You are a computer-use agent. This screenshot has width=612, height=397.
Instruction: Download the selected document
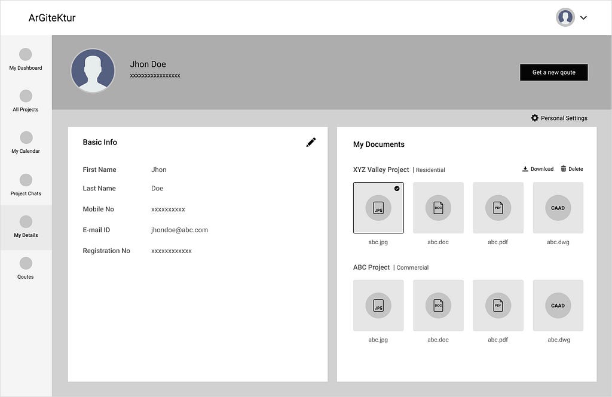(538, 169)
